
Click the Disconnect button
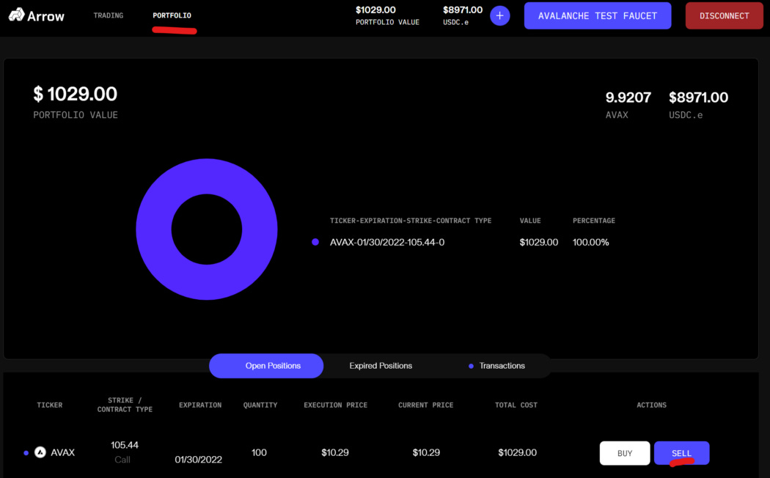coord(725,15)
